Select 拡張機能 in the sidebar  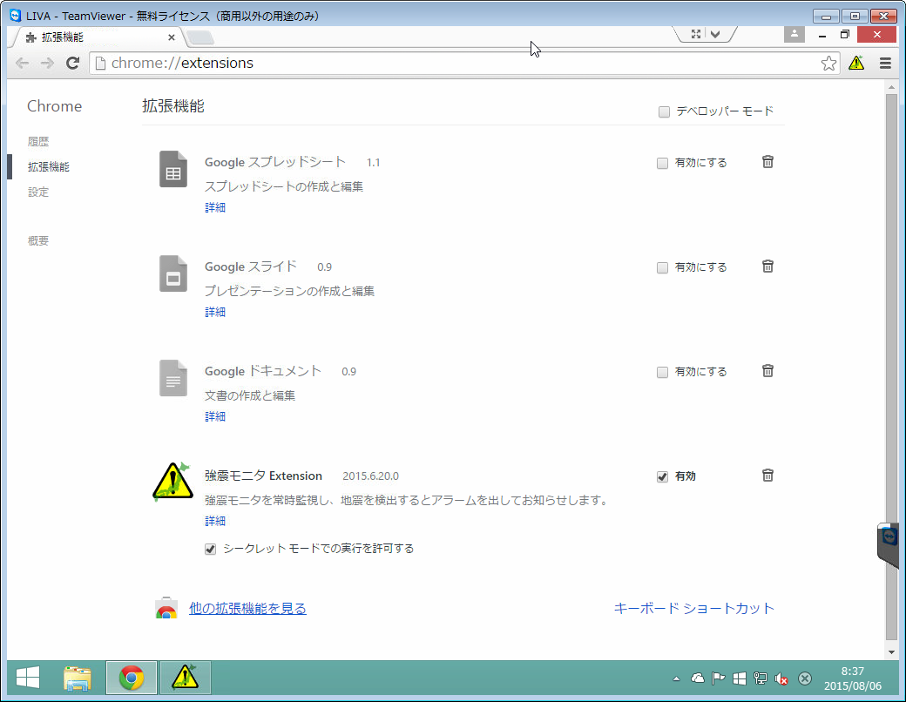click(x=49, y=167)
